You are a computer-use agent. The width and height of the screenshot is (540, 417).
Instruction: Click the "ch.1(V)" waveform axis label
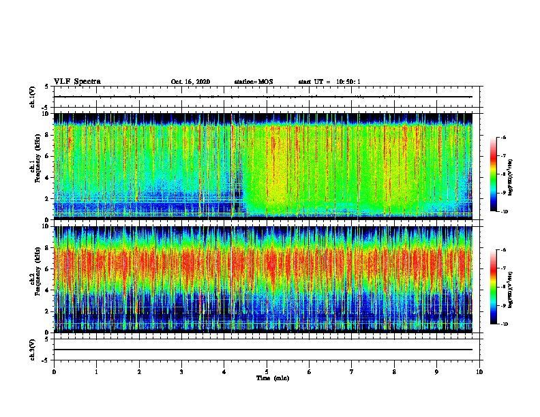pos(33,97)
